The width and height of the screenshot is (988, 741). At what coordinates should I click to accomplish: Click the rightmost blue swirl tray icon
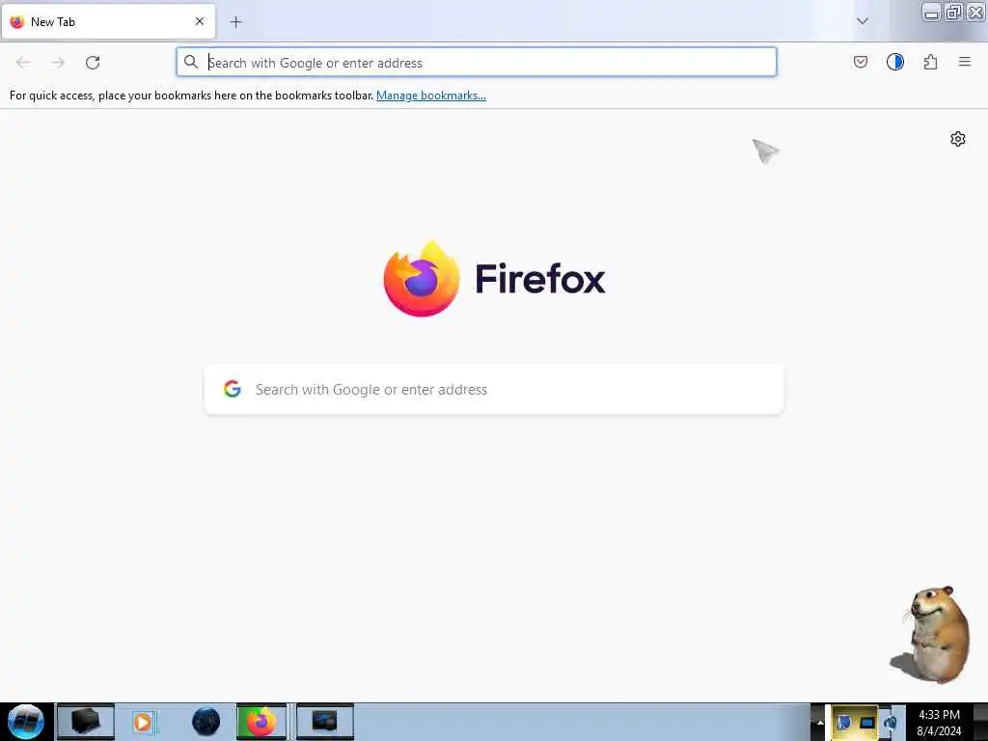(x=891, y=722)
